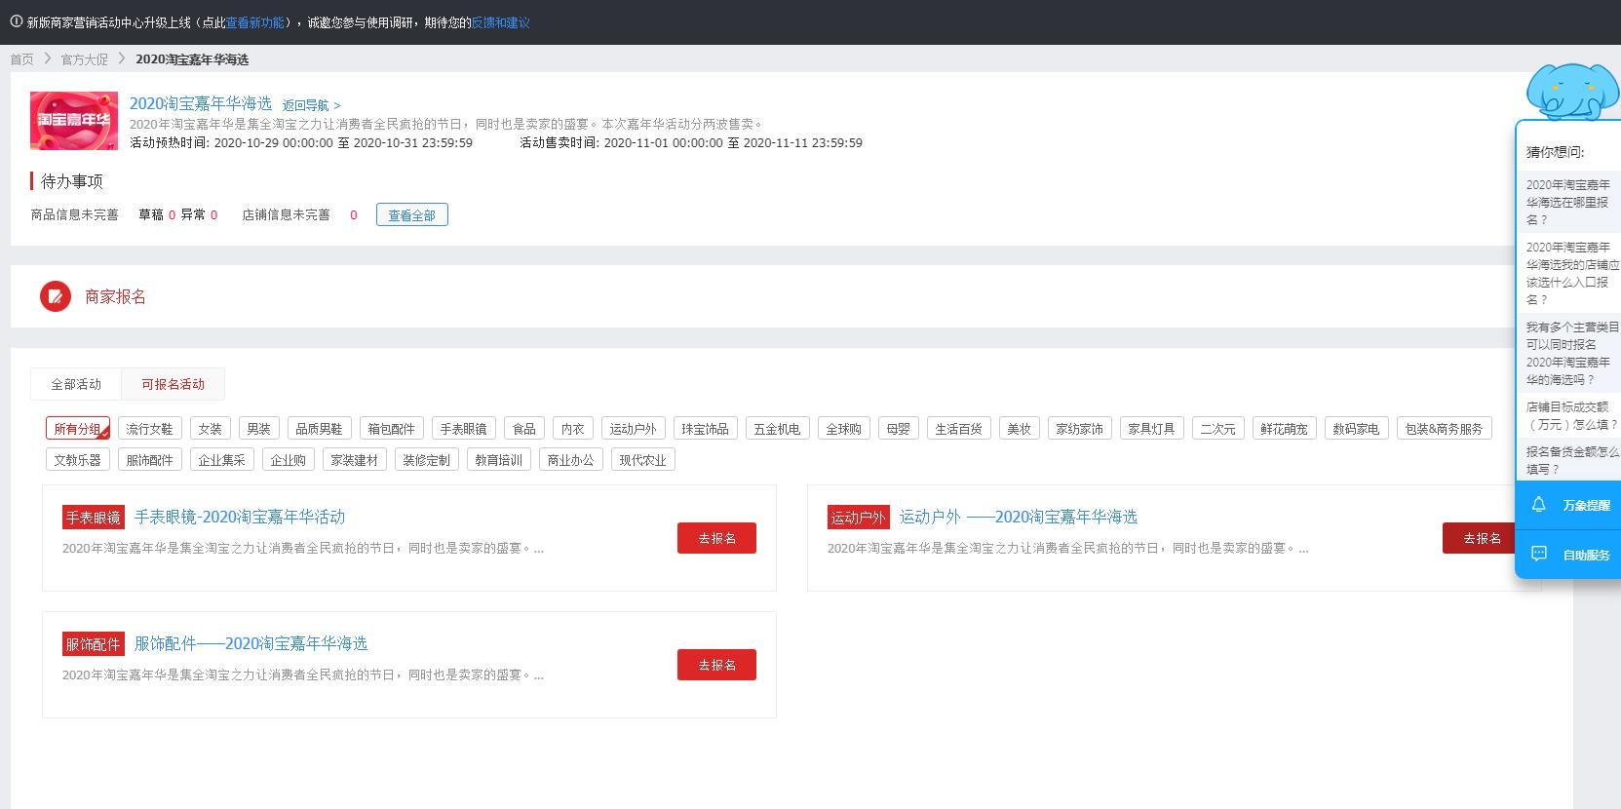
Task: Filter by 数码家电 category
Action: point(1357,429)
